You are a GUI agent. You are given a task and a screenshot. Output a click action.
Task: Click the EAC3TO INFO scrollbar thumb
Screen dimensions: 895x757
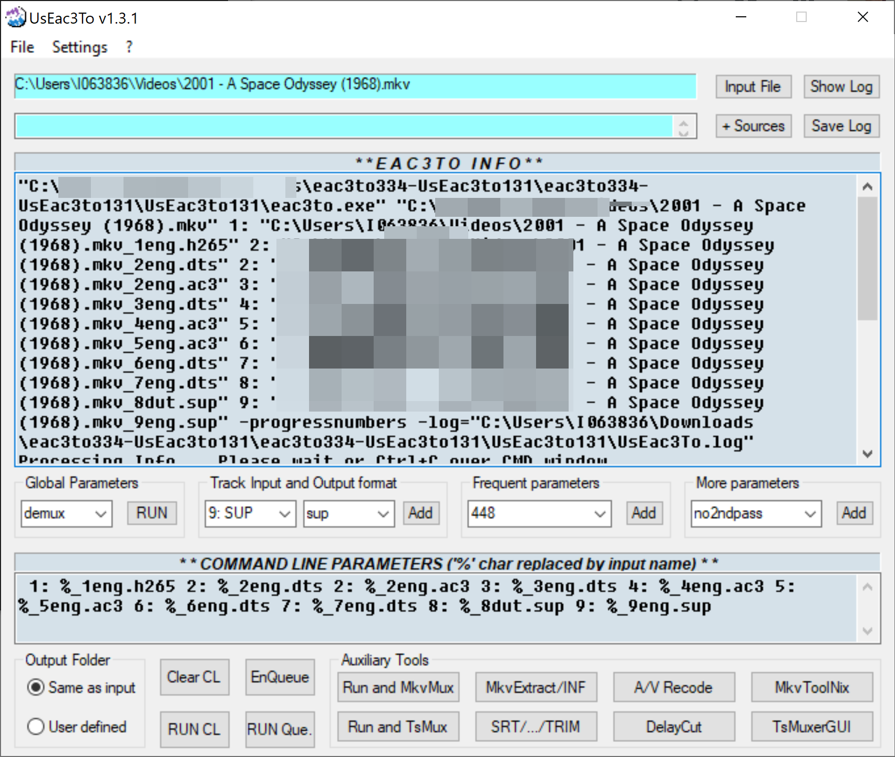868,258
